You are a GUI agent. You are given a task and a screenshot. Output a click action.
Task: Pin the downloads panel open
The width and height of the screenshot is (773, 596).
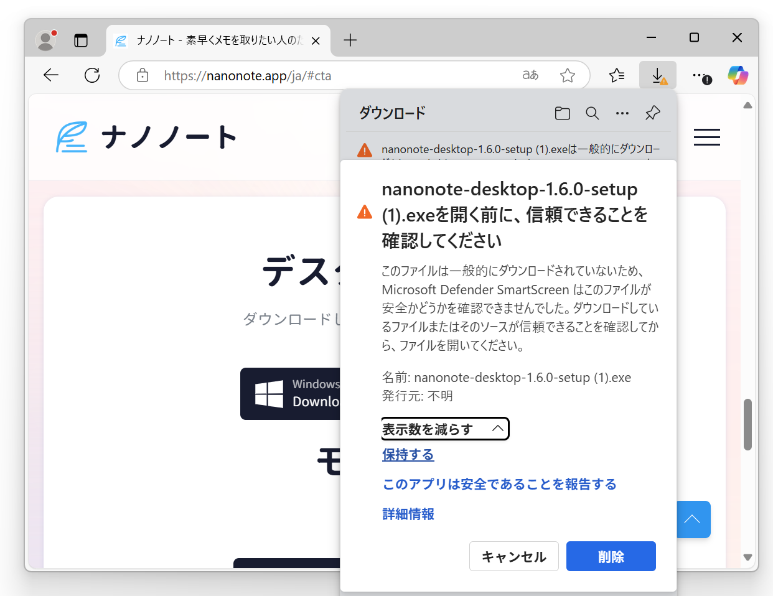click(x=652, y=113)
